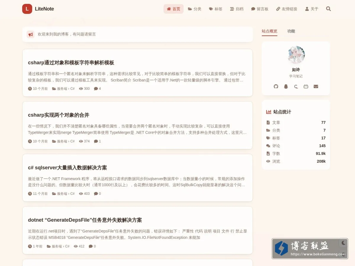The image size is (355, 266).
Task: Toggle dark mode with the moon button
Action: point(343,243)
